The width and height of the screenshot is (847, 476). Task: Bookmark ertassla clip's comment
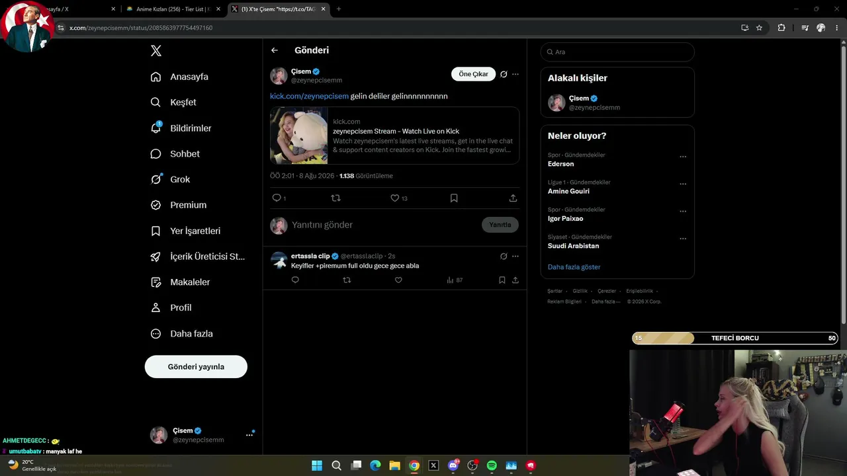[x=502, y=280]
